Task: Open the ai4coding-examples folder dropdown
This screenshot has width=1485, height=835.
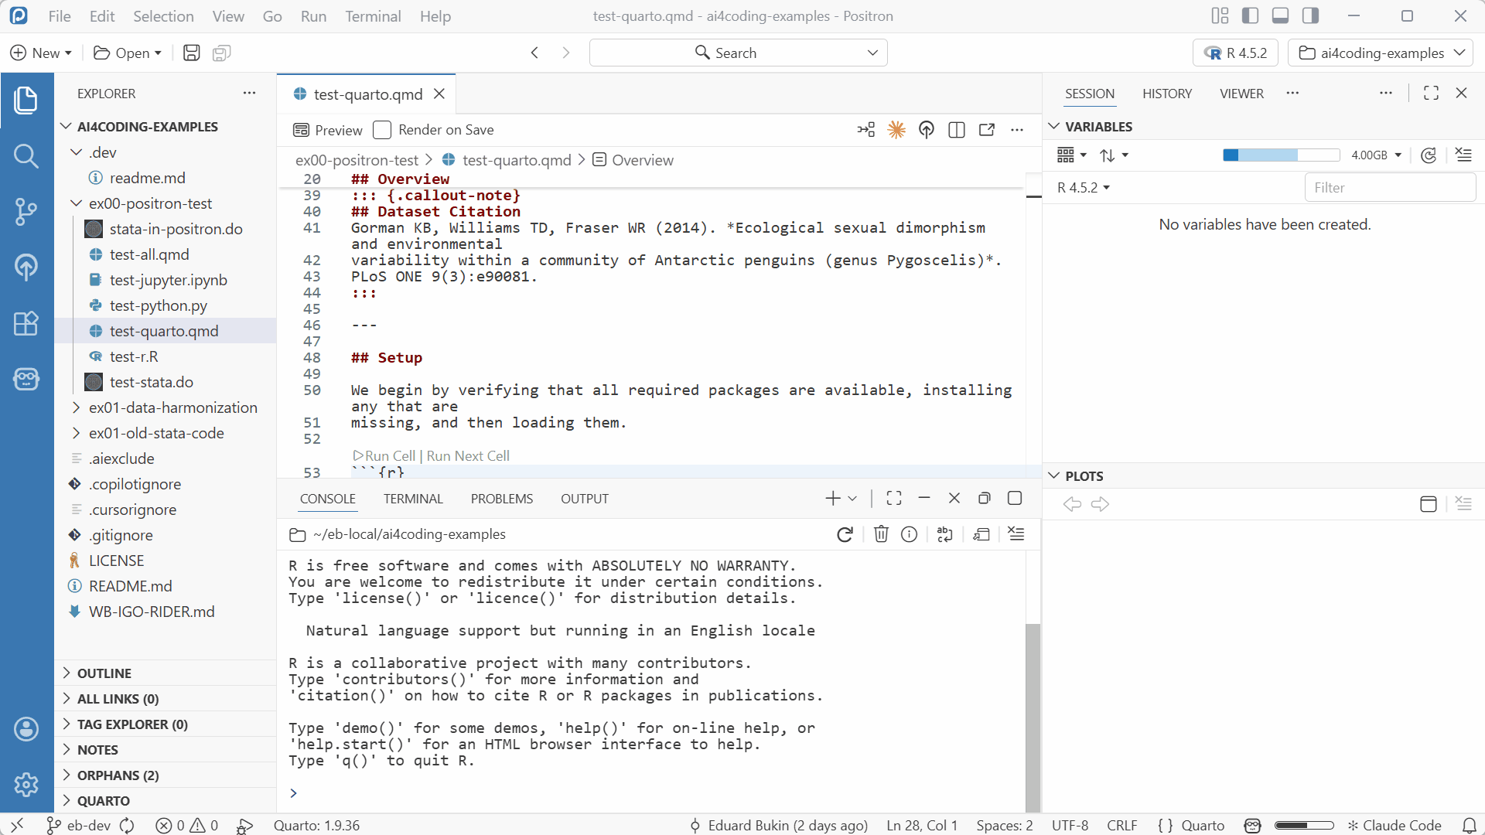Action: tap(1381, 53)
